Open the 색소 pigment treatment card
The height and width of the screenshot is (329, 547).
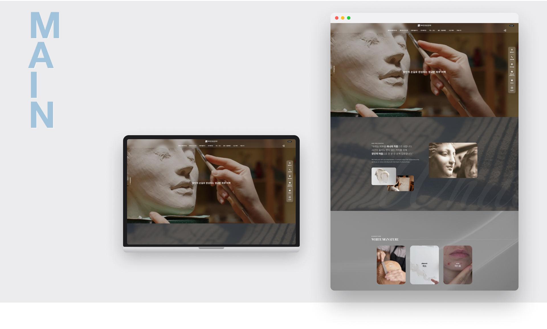coord(424,265)
